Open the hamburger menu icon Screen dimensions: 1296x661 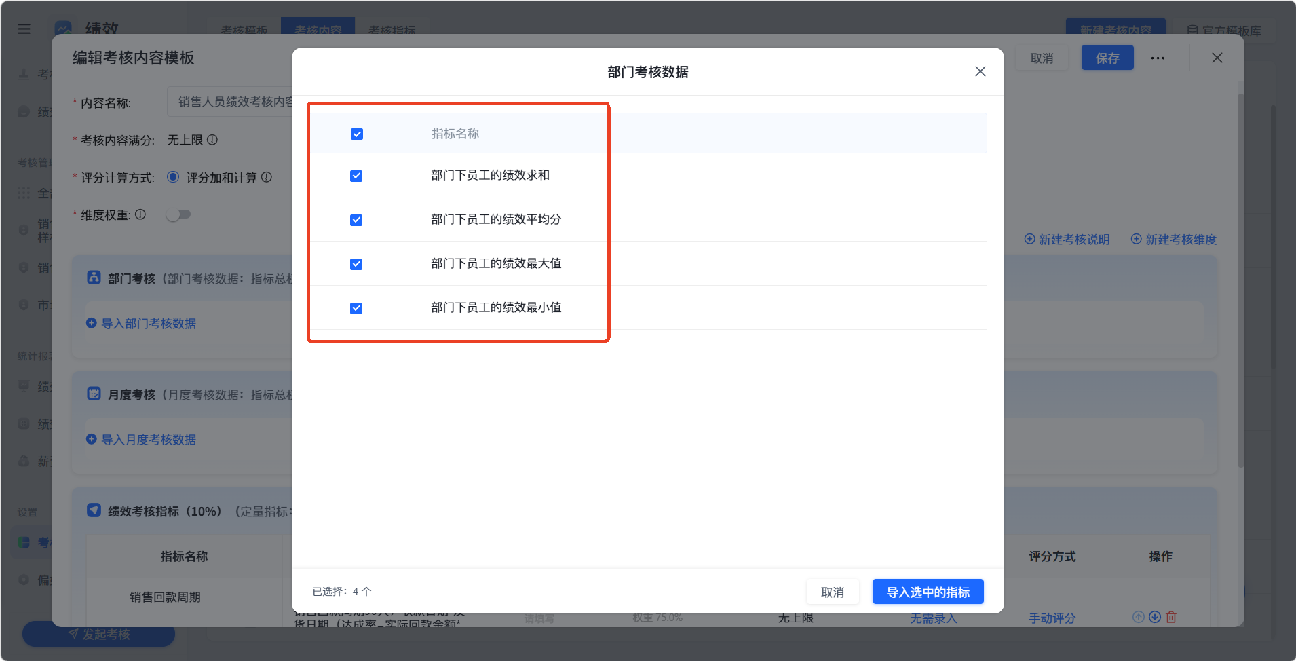(x=24, y=29)
